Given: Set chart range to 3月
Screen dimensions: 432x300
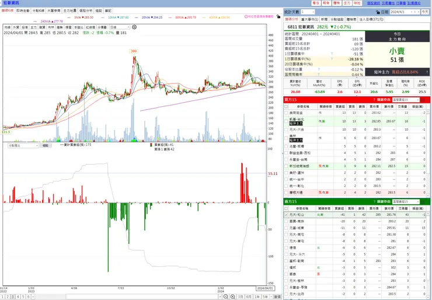Looking at the screenshot, I should click(x=241, y=296).
